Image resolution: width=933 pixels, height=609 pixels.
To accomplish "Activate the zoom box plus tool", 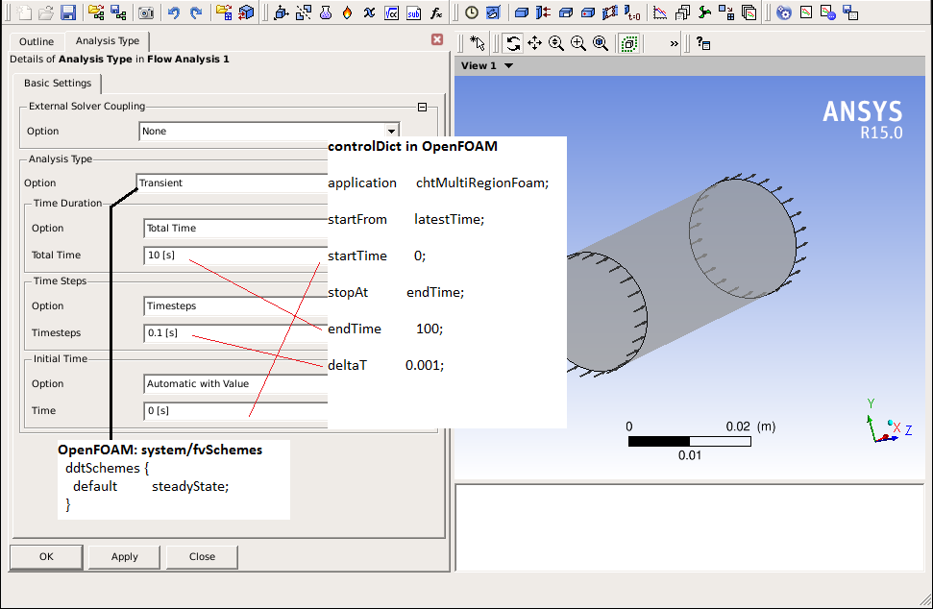I will pyautogui.click(x=578, y=43).
